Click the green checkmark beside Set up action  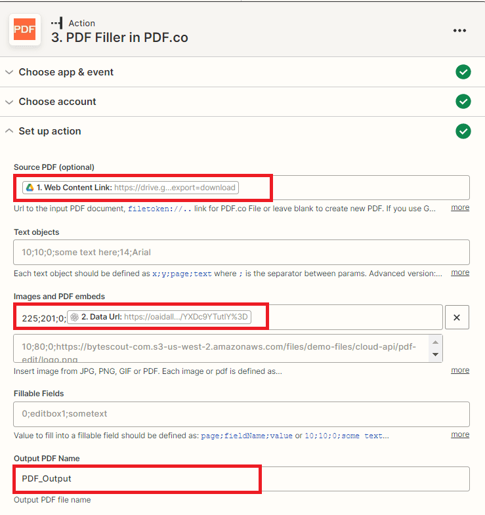pos(463,131)
